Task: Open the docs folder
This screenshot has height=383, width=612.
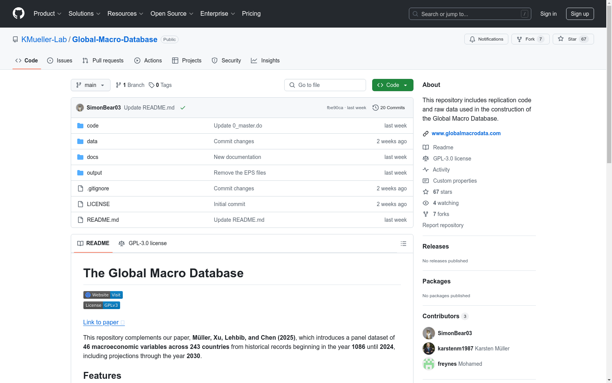Action: coord(93,157)
